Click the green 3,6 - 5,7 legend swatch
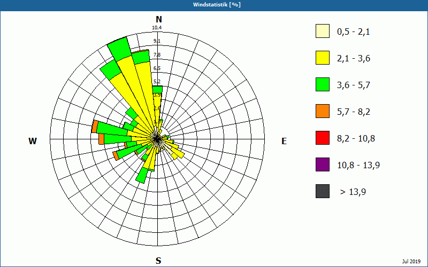The image size is (428, 267). (x=323, y=84)
